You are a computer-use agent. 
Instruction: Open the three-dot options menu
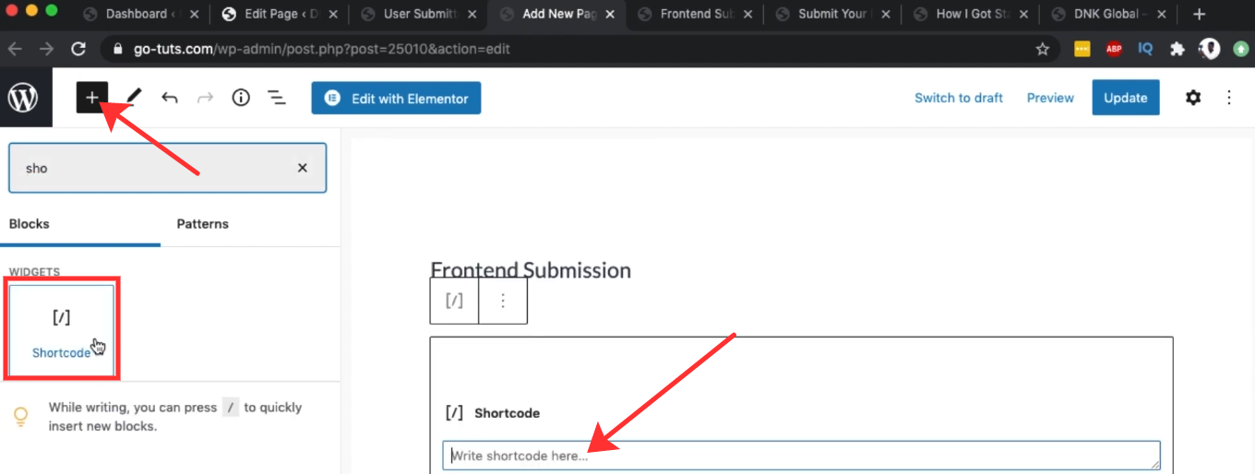point(1229,98)
